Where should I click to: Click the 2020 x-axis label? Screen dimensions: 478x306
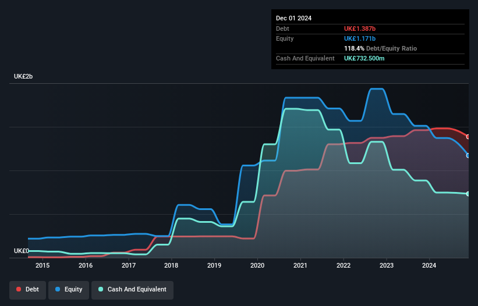(257, 265)
